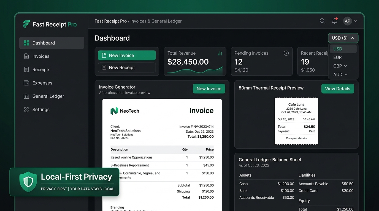Click the Invoice #INV-2023-014 number
The height and width of the screenshot is (211, 379).
pos(197,127)
